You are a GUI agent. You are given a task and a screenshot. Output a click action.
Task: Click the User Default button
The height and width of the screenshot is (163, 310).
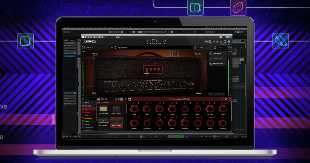217,53
